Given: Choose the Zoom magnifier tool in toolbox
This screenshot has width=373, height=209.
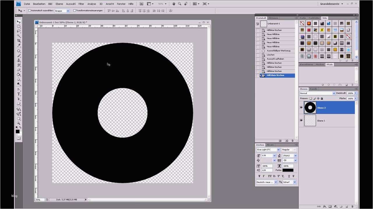Looking at the screenshot, I should [x=19, y=123].
